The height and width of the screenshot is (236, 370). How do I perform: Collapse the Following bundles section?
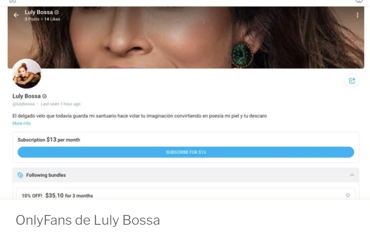point(352,175)
